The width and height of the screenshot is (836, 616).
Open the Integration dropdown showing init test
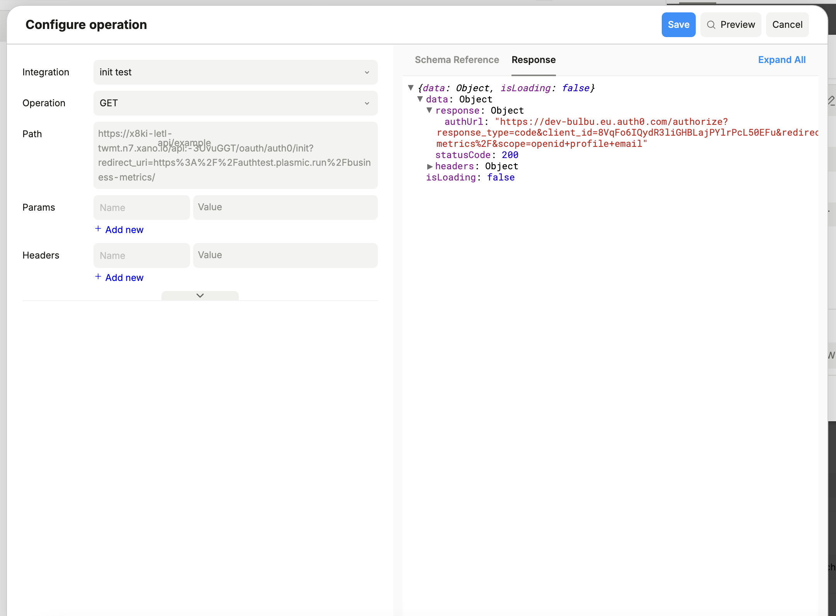[235, 72]
